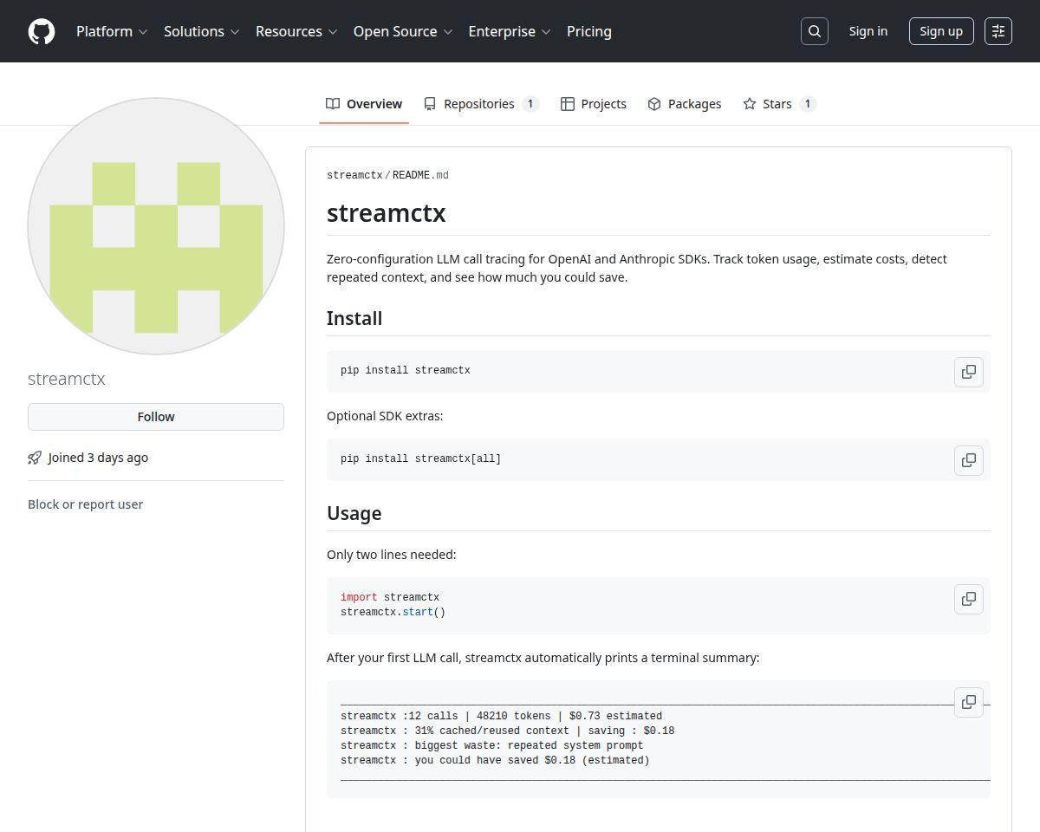1040x832 pixels.
Task: Switch to the Projects tab label
Action: click(604, 104)
